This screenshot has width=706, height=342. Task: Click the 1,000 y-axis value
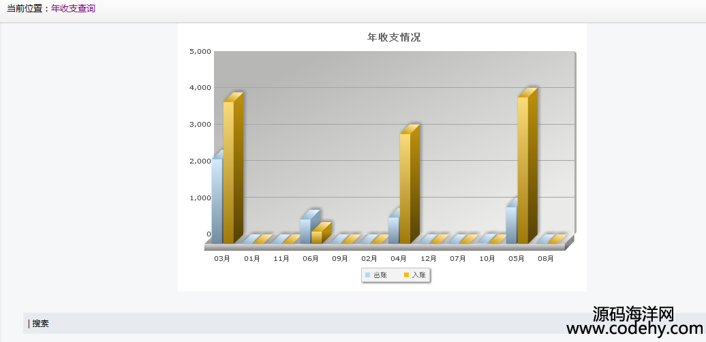(x=200, y=198)
